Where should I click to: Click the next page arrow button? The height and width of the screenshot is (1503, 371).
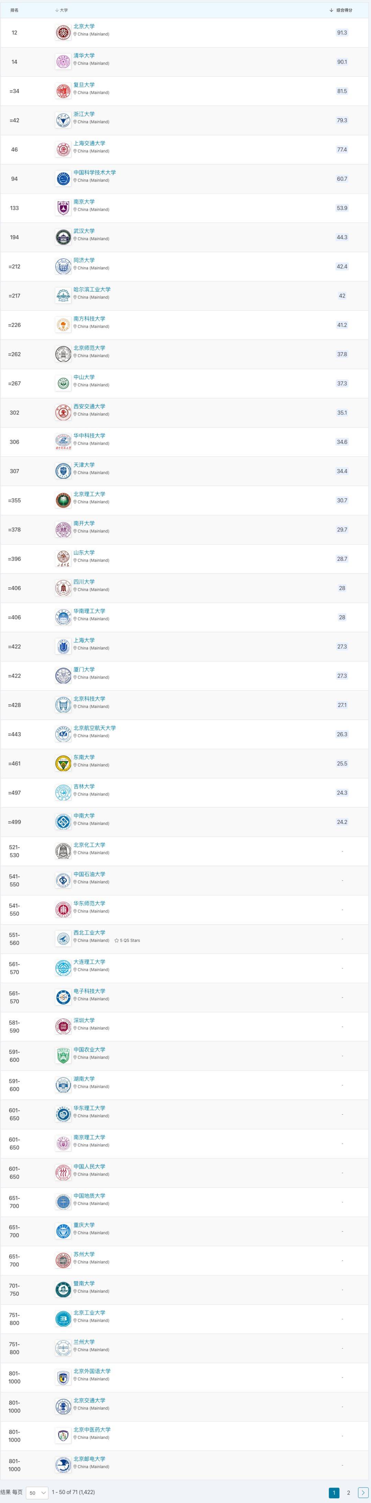pos(362,1492)
